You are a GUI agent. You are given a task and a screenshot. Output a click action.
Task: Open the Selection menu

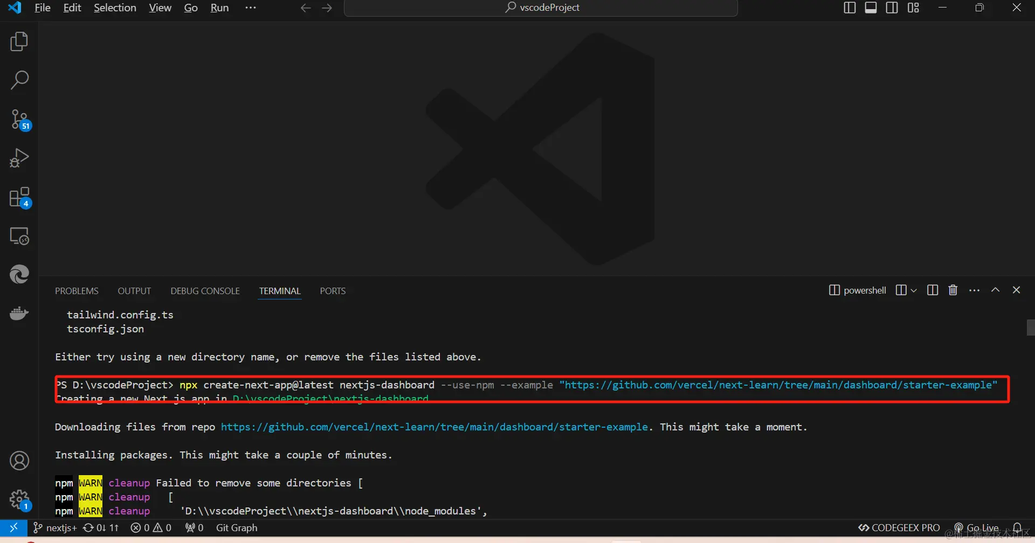(x=115, y=8)
